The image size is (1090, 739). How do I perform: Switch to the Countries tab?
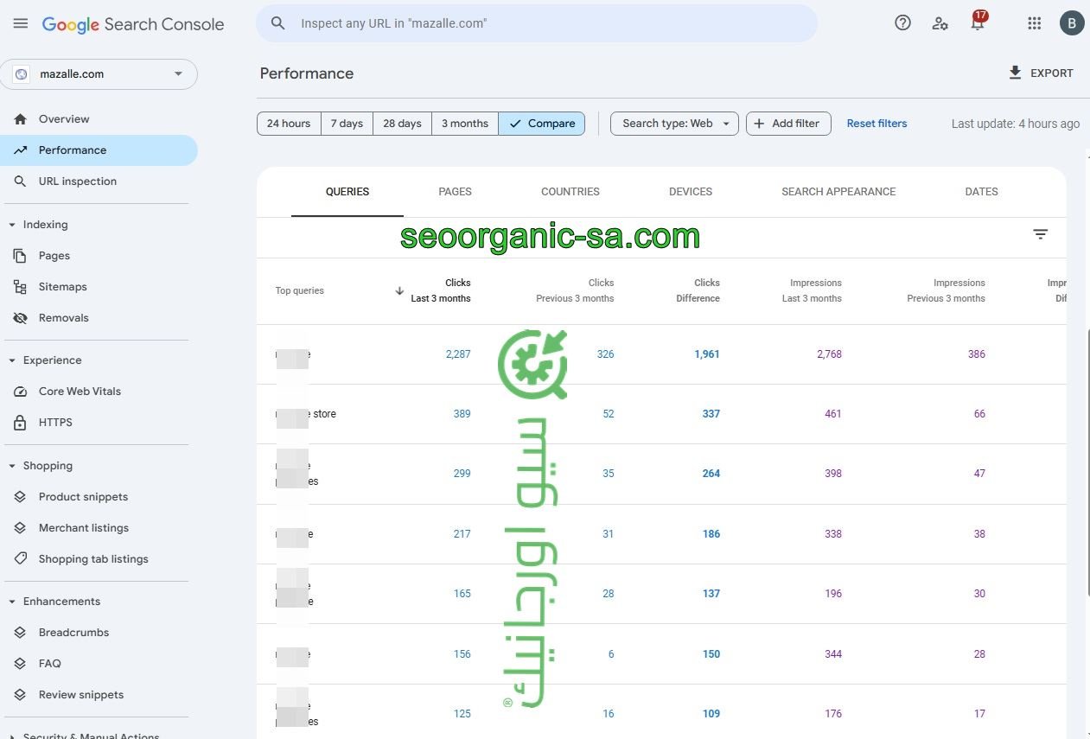tap(570, 192)
